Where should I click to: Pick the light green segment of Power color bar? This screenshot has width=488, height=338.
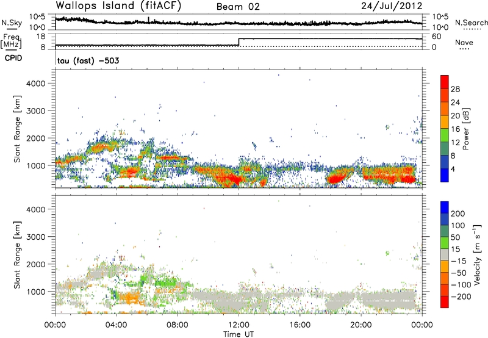coord(445,135)
